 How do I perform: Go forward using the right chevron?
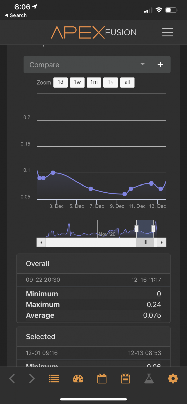point(32,379)
